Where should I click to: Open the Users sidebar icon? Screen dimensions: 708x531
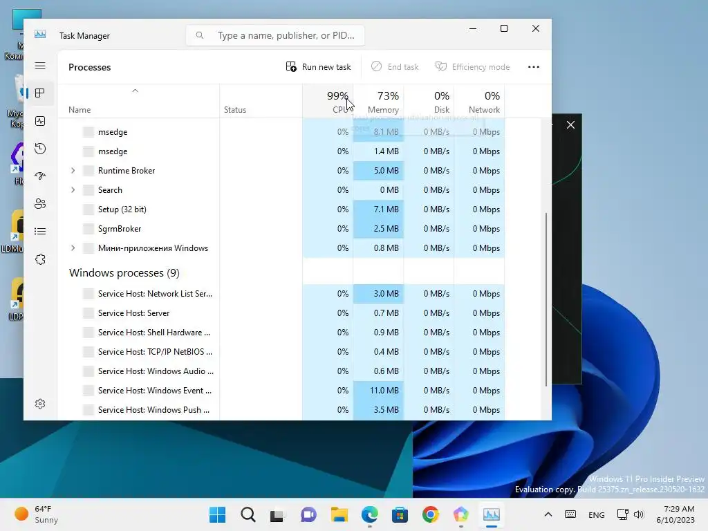click(40, 204)
